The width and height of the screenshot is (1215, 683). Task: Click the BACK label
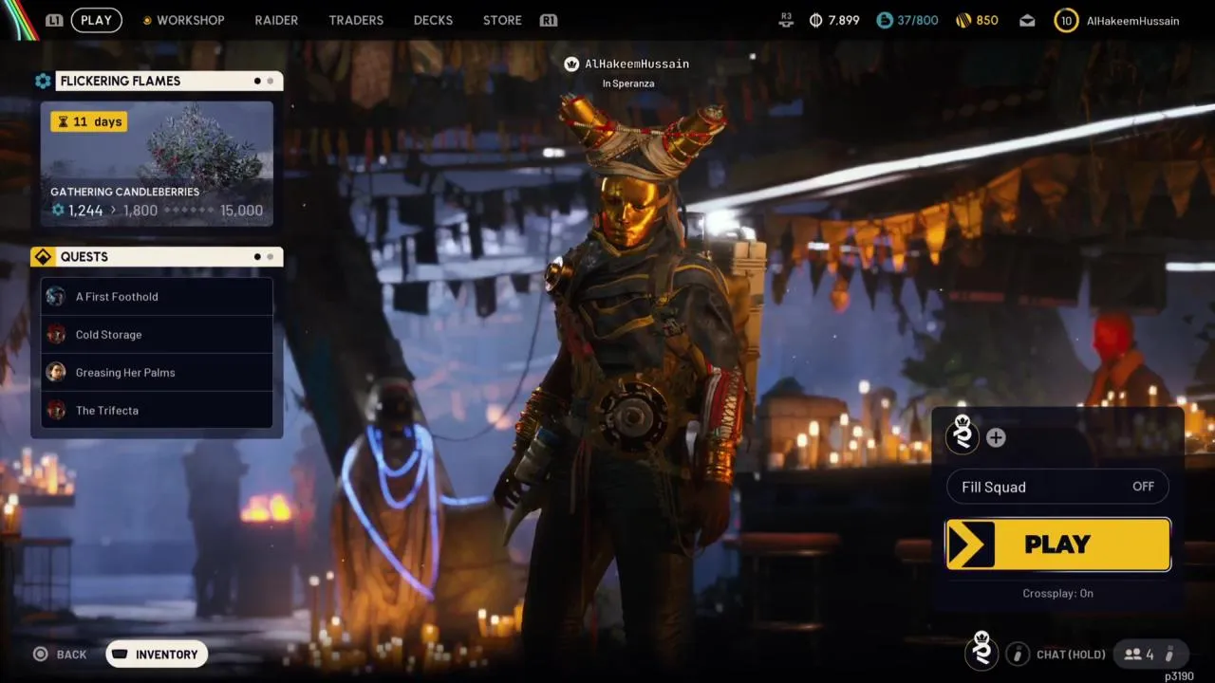click(71, 655)
